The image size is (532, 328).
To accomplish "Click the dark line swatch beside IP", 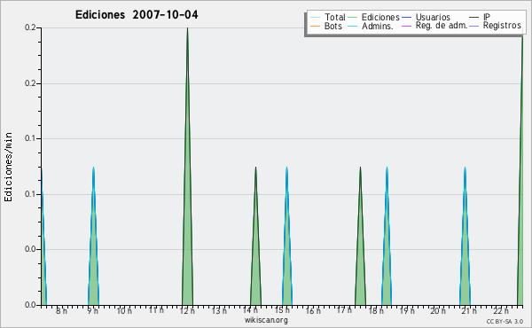I will 474,18.
